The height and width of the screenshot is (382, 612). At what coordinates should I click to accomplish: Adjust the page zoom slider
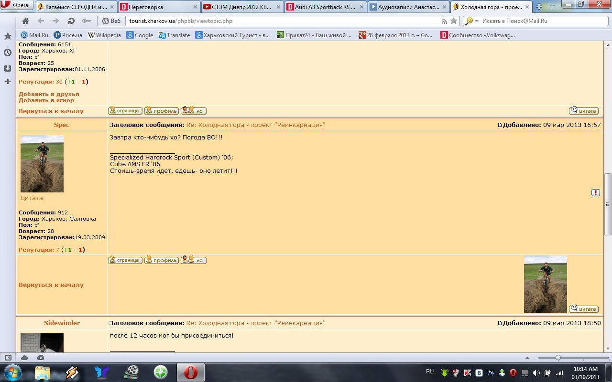click(558, 358)
